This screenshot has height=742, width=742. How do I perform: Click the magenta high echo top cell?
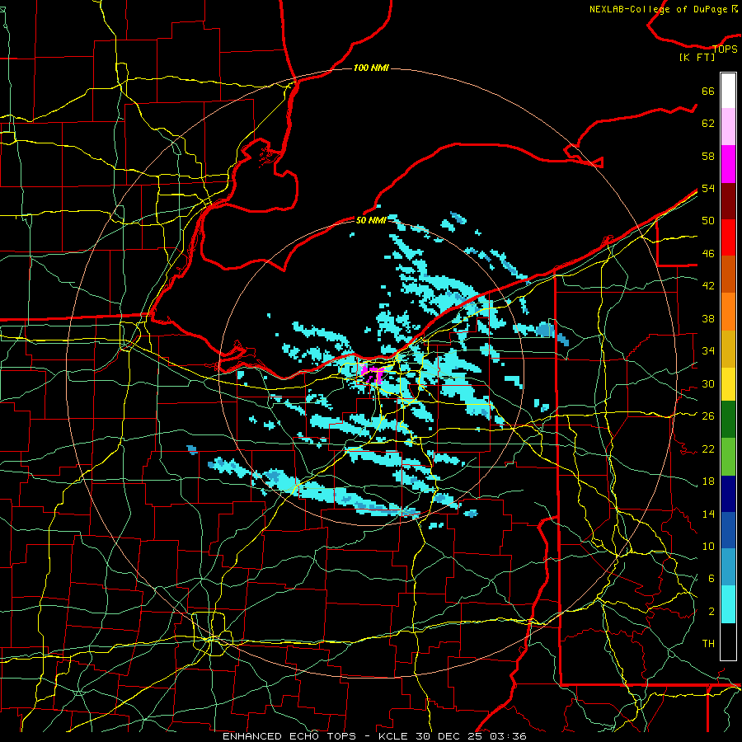372,373
